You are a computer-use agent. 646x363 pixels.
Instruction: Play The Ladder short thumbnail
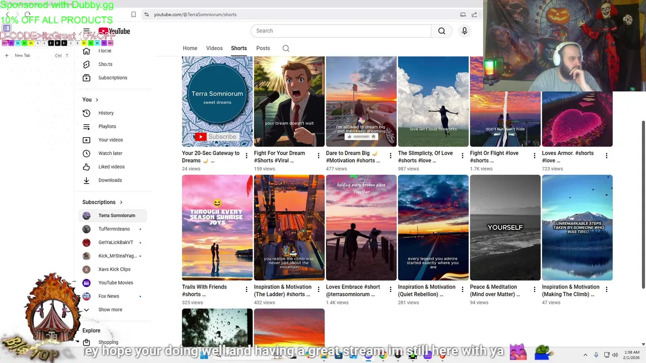(x=289, y=227)
